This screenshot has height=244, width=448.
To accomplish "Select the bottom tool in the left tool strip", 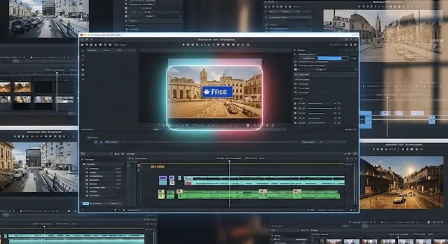I will [83, 80].
